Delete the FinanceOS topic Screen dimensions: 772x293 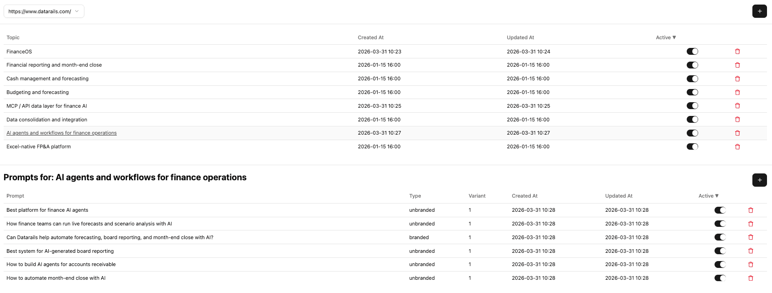pyautogui.click(x=737, y=52)
